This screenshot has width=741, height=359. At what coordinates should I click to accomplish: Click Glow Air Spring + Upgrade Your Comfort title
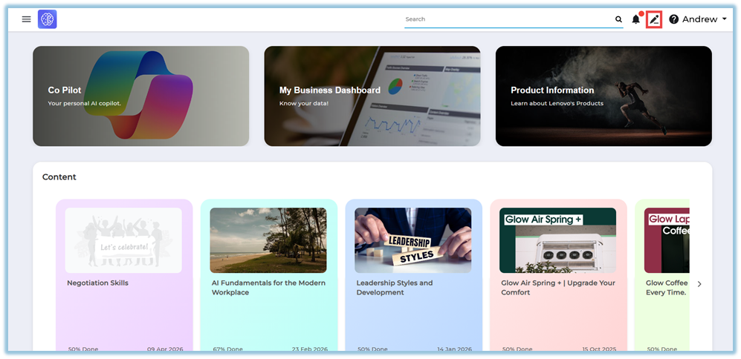pos(558,288)
